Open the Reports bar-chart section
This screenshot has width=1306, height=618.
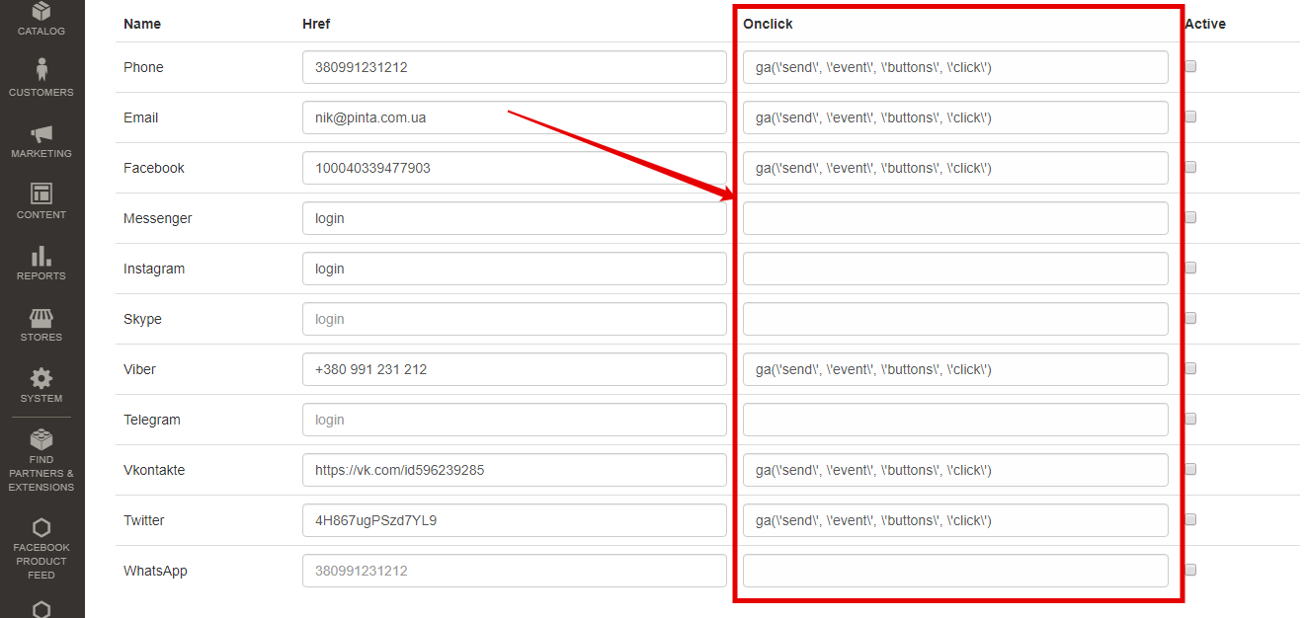(x=41, y=263)
